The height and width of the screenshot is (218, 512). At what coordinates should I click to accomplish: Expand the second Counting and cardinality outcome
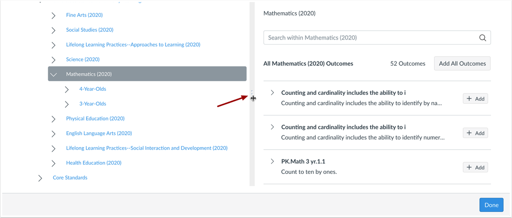[272, 127]
